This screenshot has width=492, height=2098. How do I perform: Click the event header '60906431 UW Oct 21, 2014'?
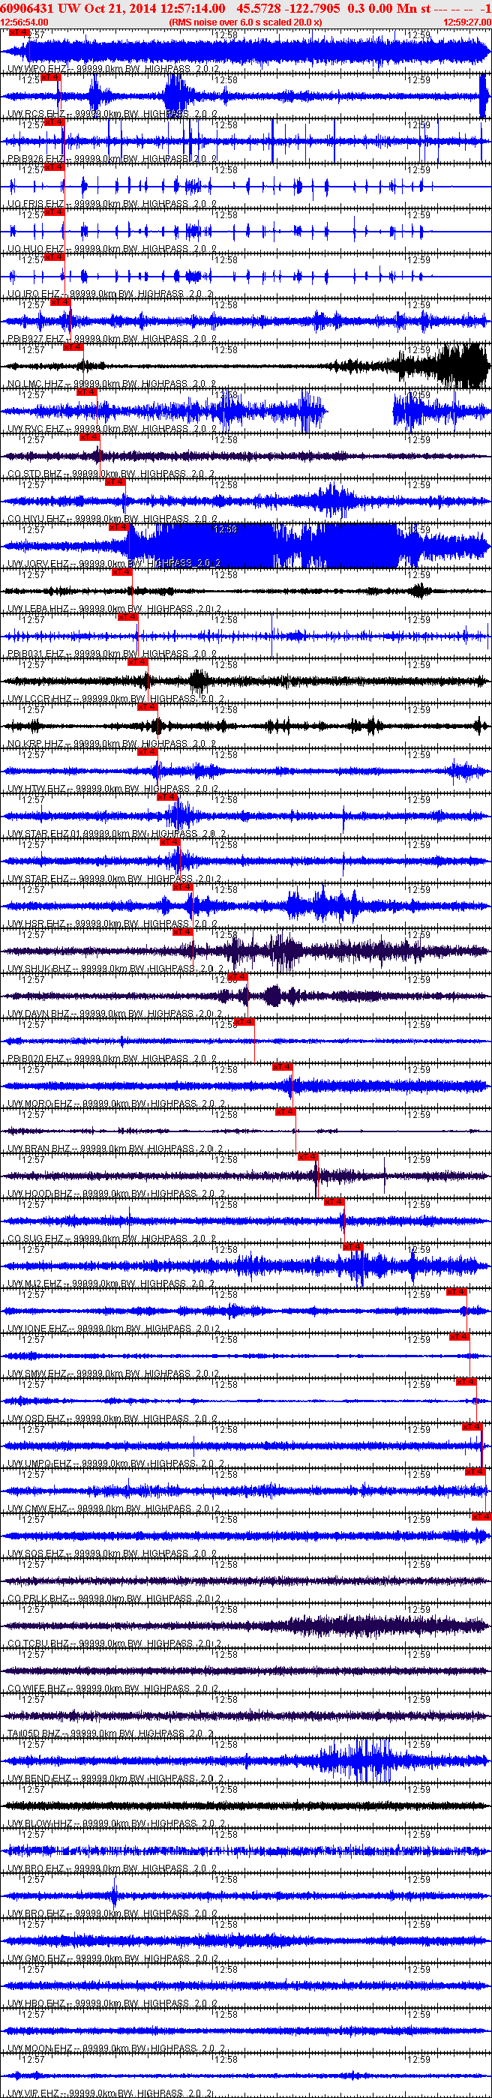coord(78,8)
